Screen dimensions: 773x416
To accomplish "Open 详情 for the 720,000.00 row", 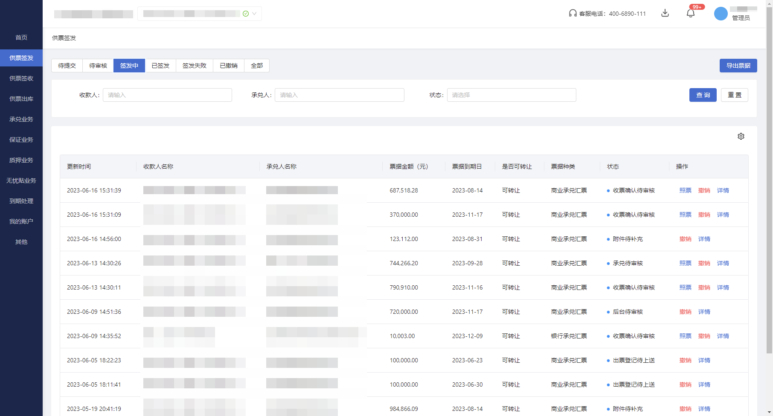I will point(704,312).
